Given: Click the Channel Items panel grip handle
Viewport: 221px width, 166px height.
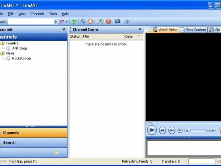Looking at the screenshot, I should point(71,29).
